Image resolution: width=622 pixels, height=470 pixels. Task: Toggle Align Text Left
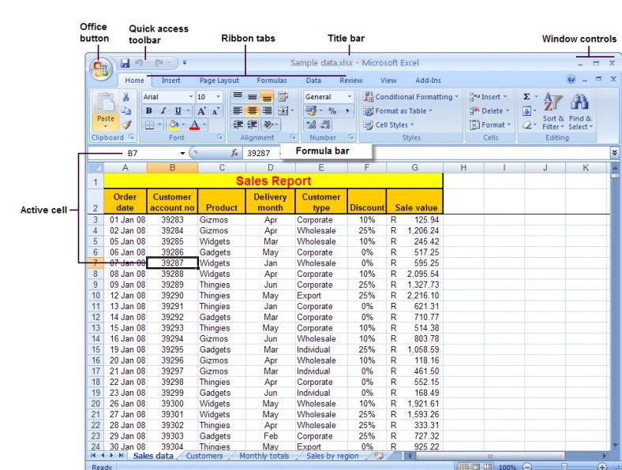coord(238,111)
